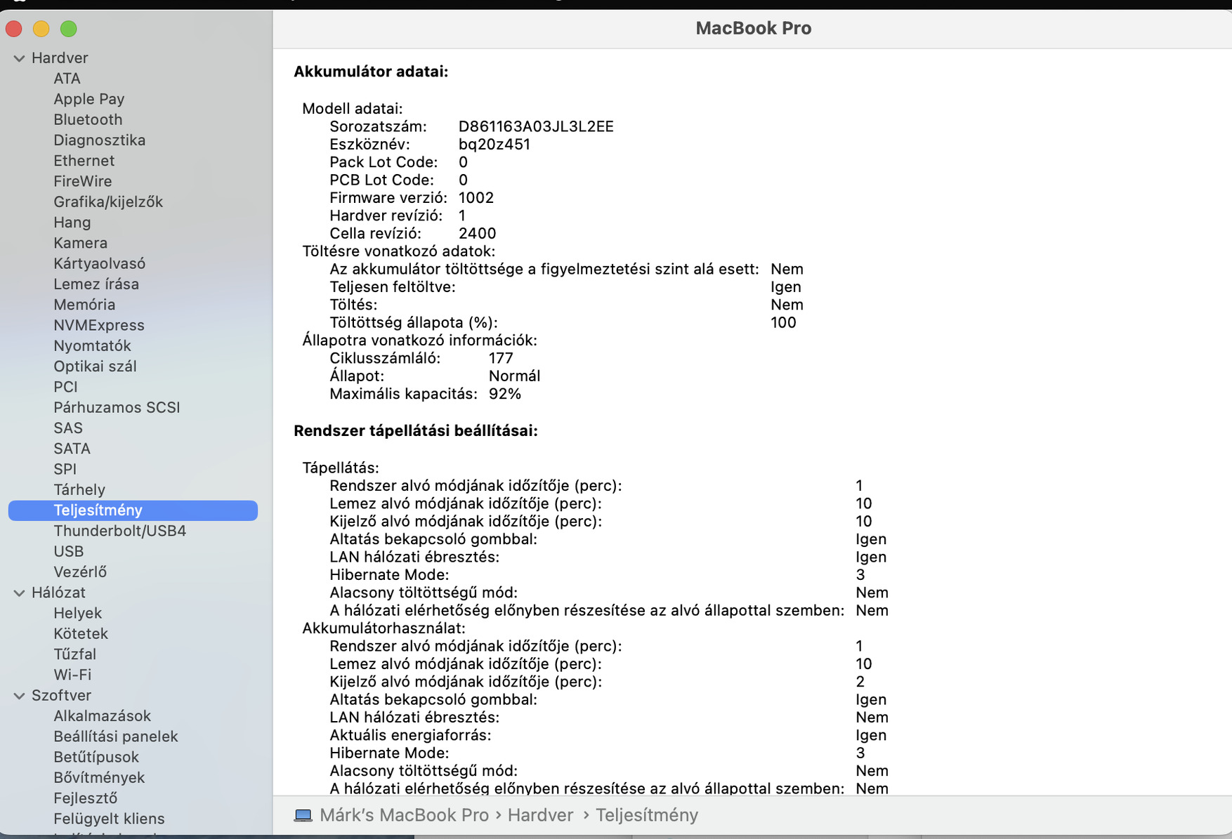Click the battery serial number D861163A03JL3L2EE
The width and height of the screenshot is (1232, 839).
(536, 126)
